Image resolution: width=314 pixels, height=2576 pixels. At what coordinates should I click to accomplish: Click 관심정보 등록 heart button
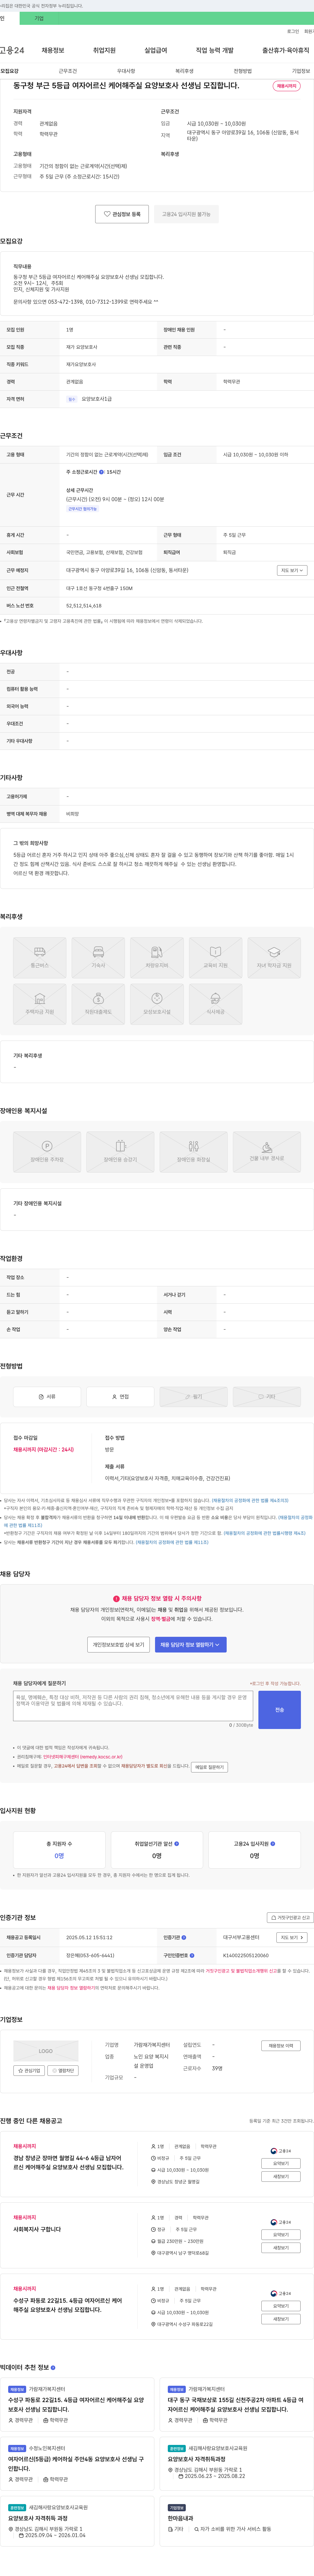pos(122,214)
